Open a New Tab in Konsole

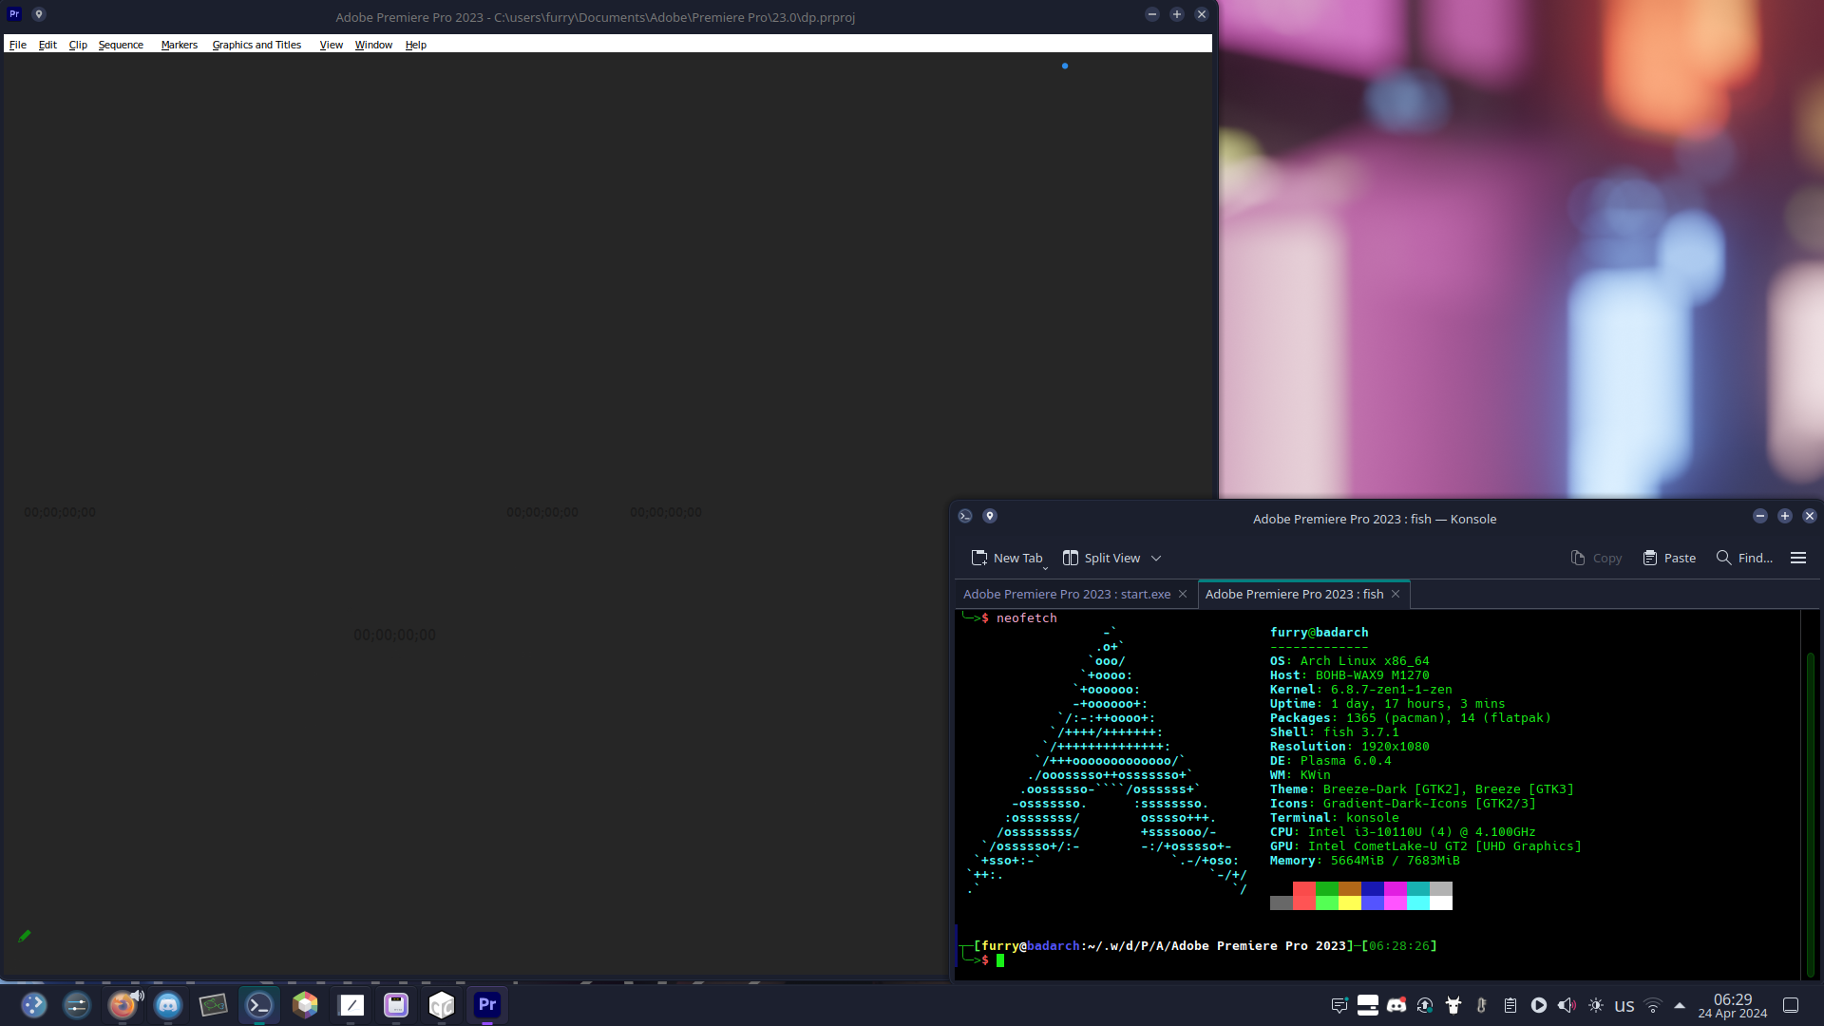point(1007,558)
